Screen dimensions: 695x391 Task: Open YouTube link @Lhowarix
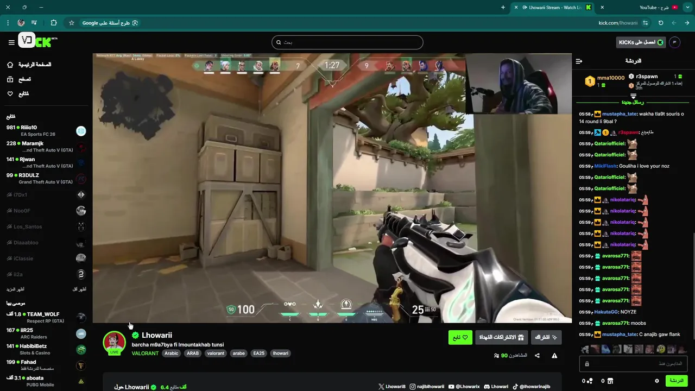click(x=464, y=387)
